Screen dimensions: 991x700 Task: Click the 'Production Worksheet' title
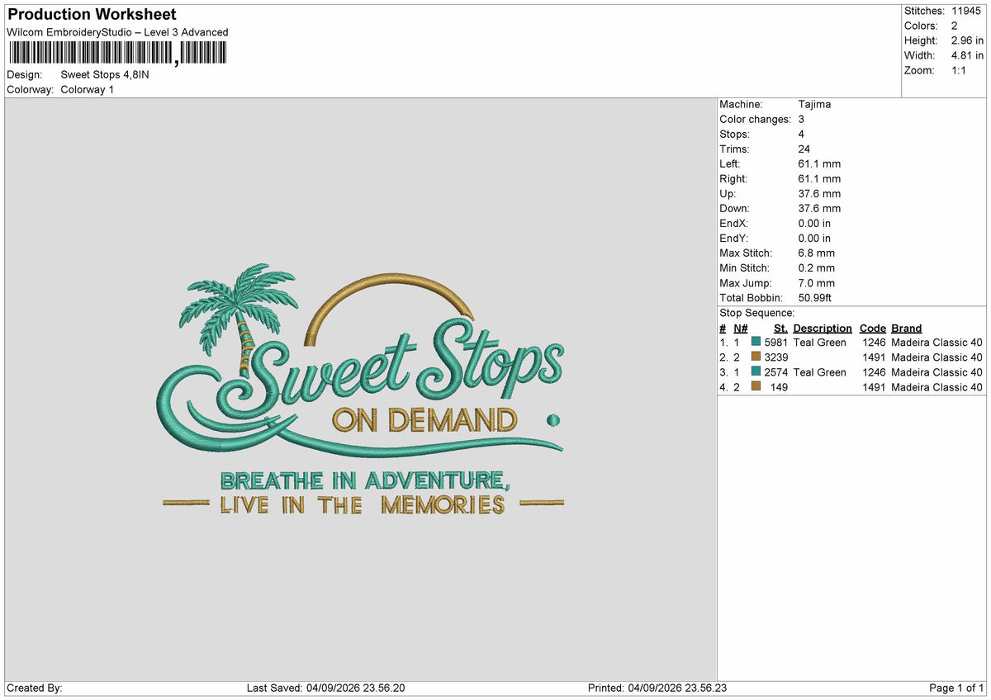pos(92,15)
